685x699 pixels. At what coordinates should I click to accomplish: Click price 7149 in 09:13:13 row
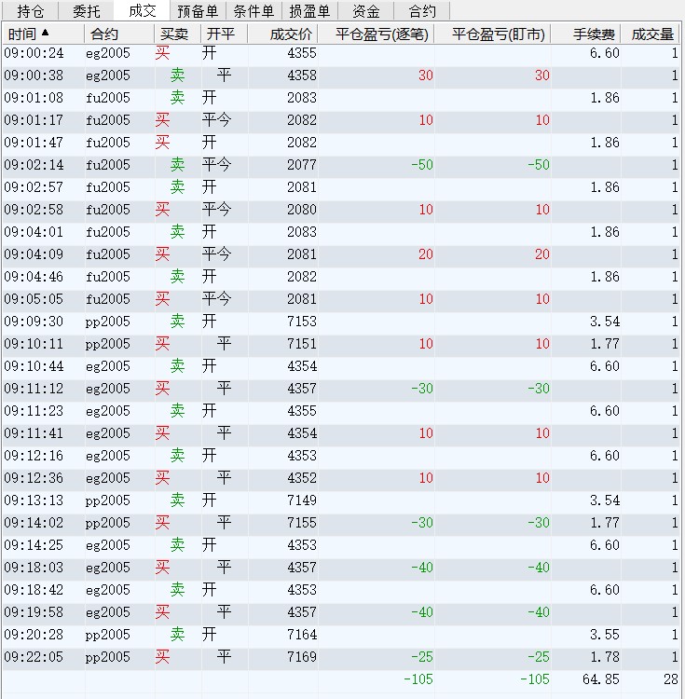(x=302, y=500)
